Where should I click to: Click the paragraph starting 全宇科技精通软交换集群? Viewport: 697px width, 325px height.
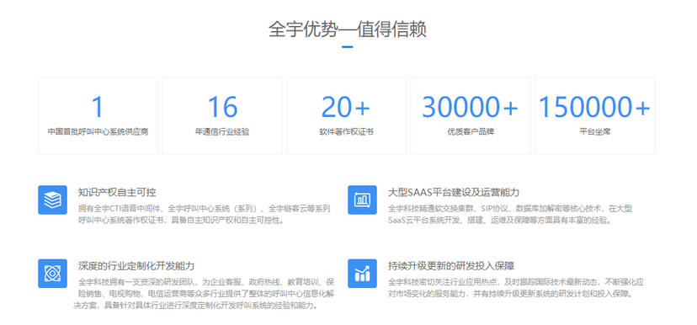point(510,215)
